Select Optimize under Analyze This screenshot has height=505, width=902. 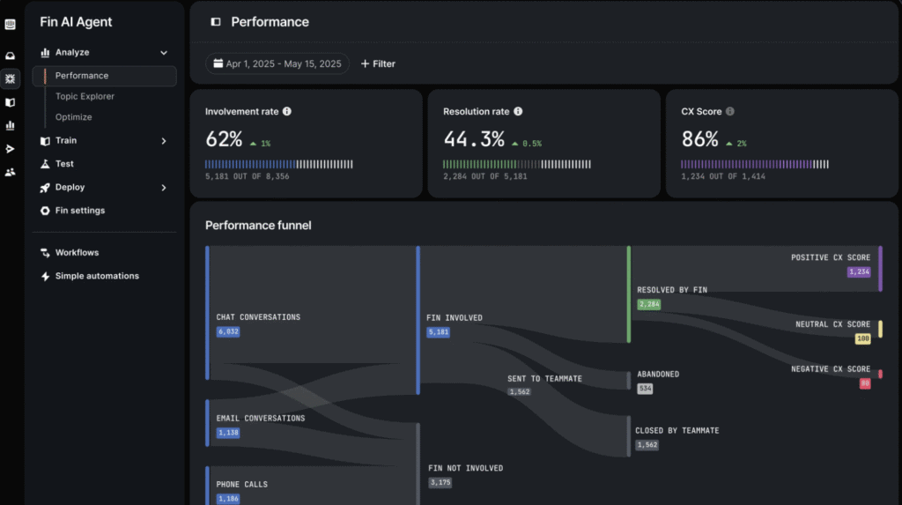[74, 117]
